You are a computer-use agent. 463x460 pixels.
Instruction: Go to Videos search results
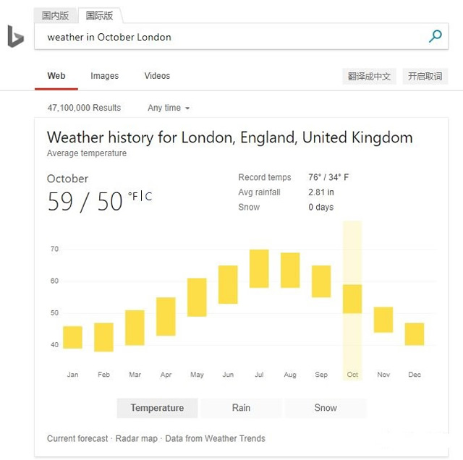157,76
